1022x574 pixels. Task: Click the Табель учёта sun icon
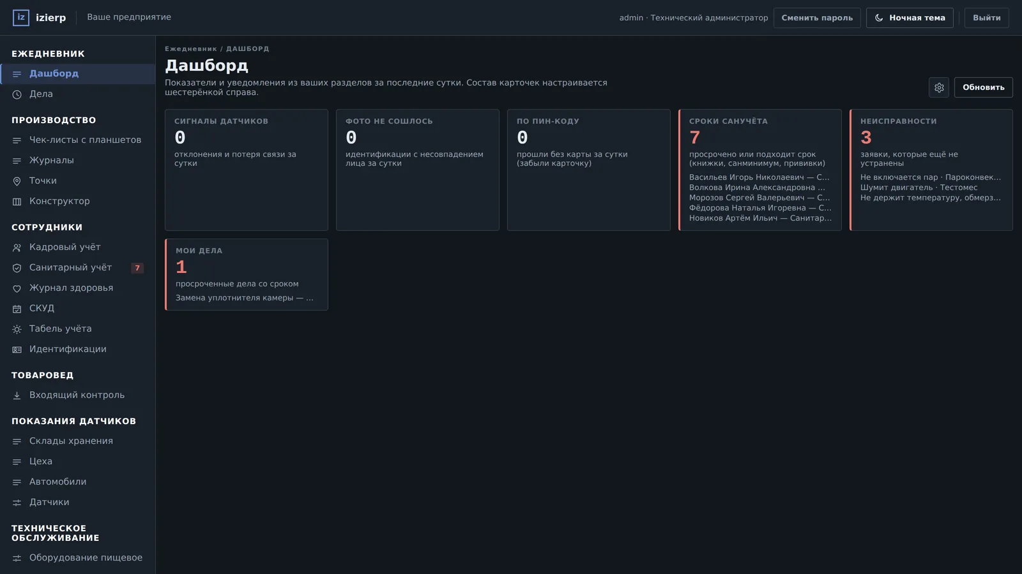tap(17, 329)
